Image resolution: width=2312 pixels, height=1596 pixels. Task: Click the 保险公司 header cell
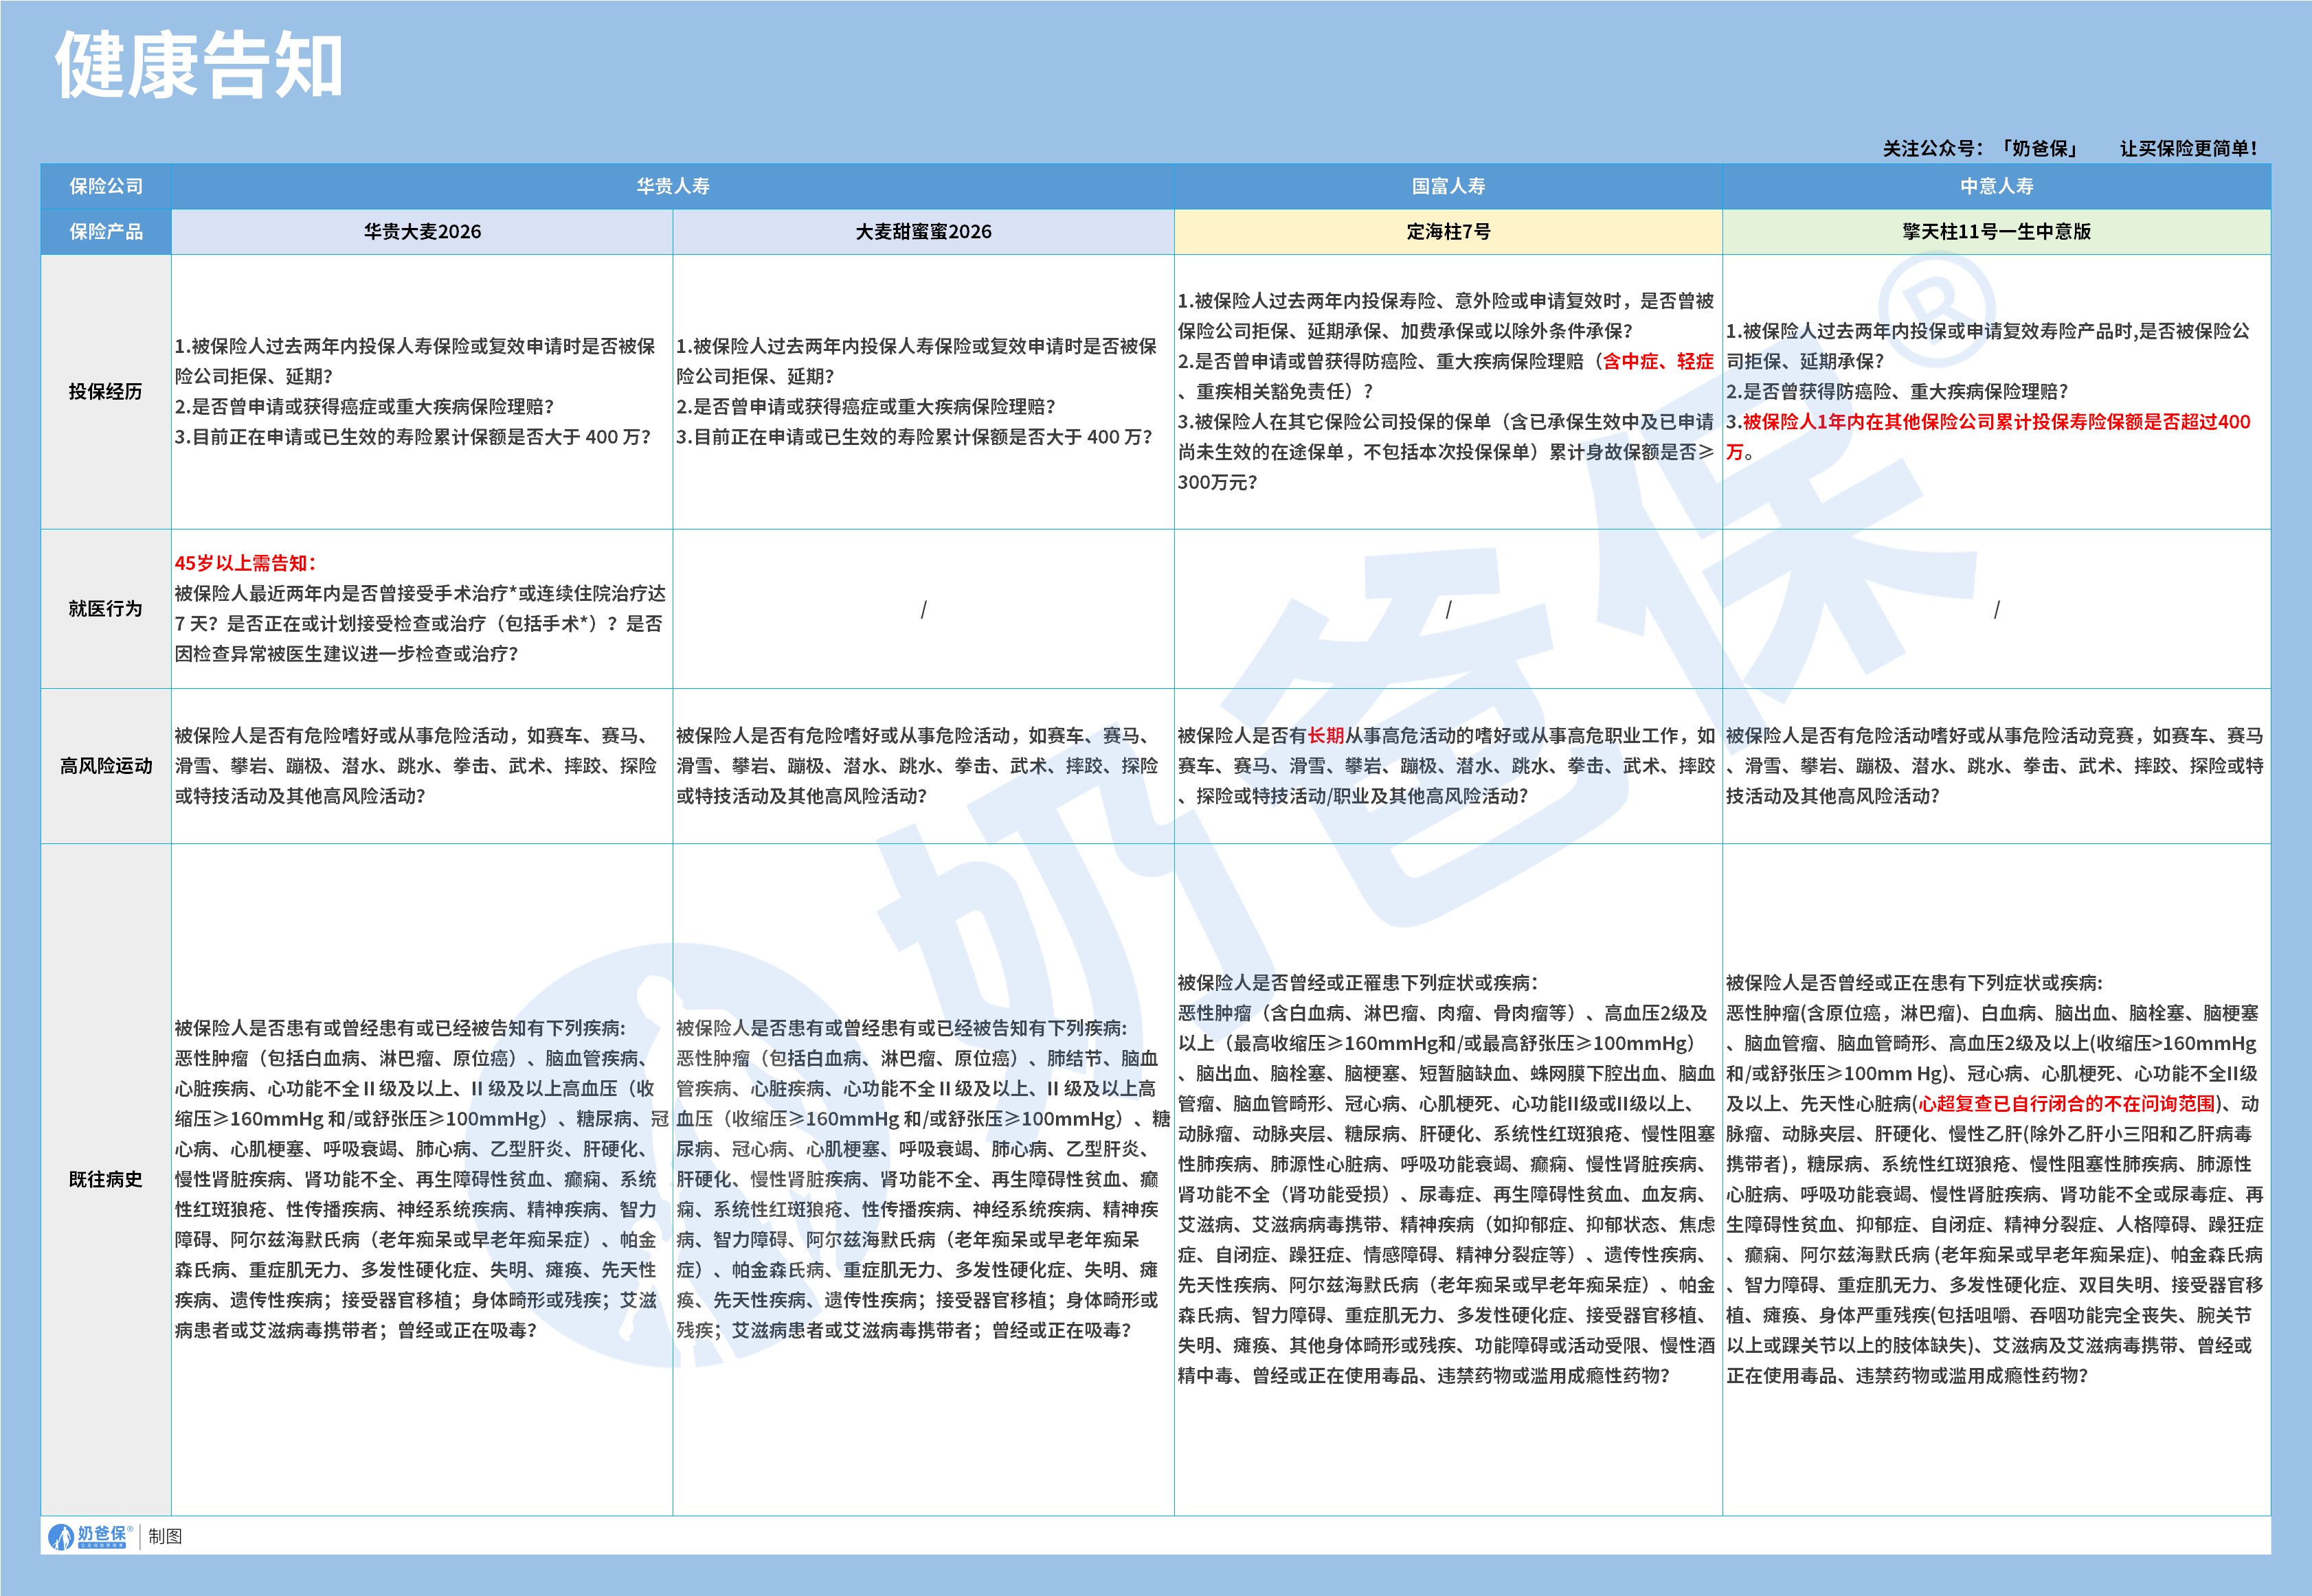point(106,186)
